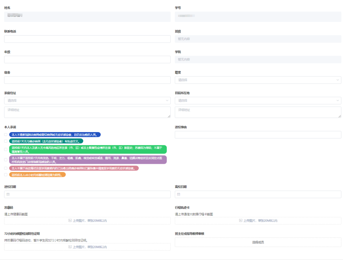Image resolution: width=343 pixels, height=260 pixels.
Task: Click image icon in 苏康码 upload area
Action: pos(70,221)
